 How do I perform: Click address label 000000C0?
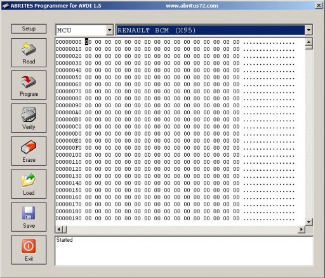tap(69, 126)
